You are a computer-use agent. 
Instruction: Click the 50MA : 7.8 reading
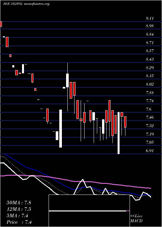click(19, 202)
